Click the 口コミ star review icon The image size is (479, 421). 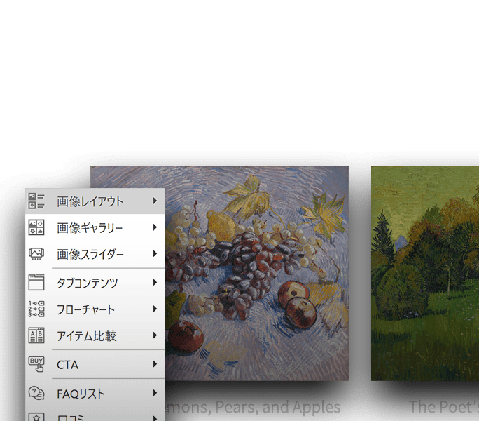(36, 417)
